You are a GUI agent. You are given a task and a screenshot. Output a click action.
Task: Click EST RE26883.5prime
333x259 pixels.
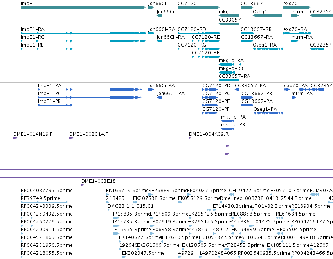[x=150, y=194]
